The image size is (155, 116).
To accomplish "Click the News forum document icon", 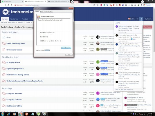I will [x=4, y=37].
